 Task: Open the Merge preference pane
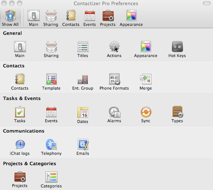click(146, 82)
